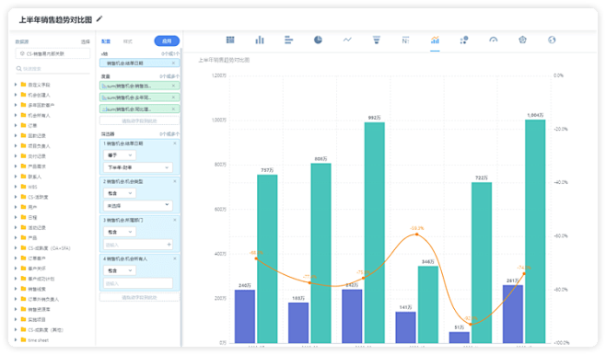This screenshot has width=606, height=355.
Task: Click the 快速搜索 search field
Action: pyautogui.click(x=52, y=69)
